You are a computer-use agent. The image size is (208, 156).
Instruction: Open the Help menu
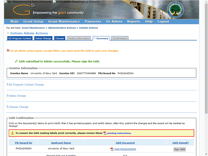tap(149, 21)
